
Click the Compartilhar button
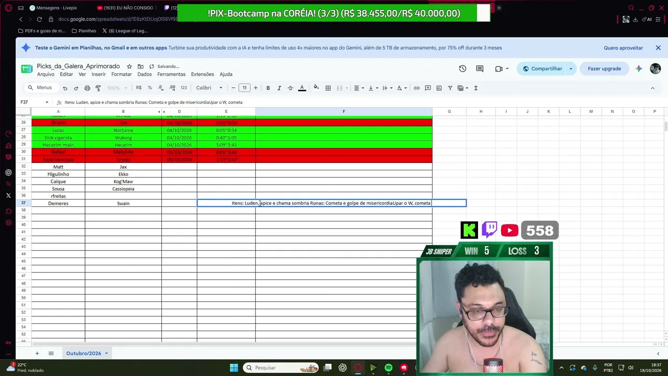(x=542, y=68)
